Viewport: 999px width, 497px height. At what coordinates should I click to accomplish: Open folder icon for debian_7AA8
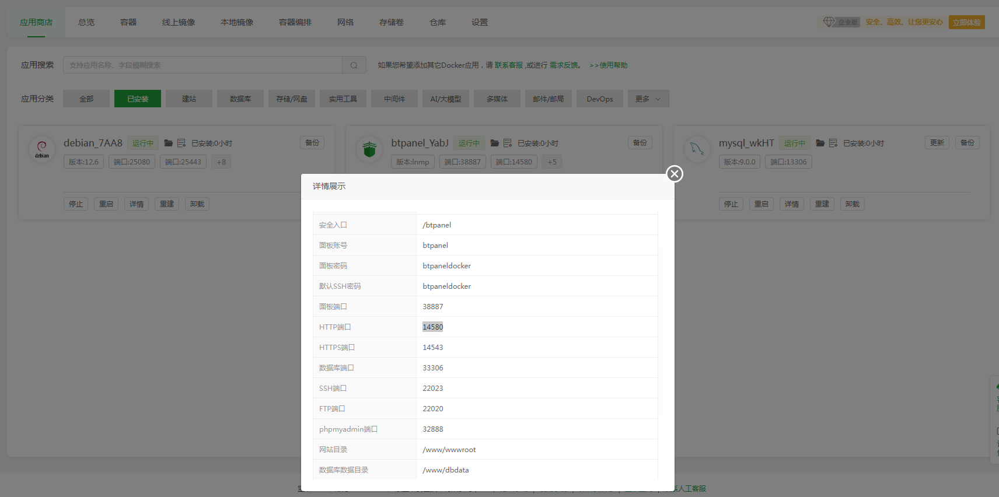click(x=169, y=143)
